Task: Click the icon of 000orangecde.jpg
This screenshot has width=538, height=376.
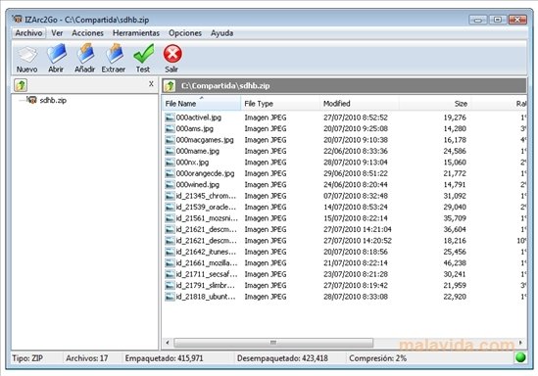Action: coord(170,173)
